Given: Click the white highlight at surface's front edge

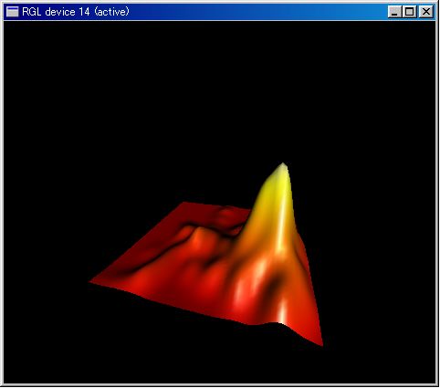Looking at the screenshot, I should tap(282, 313).
